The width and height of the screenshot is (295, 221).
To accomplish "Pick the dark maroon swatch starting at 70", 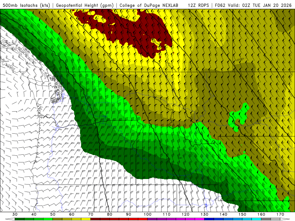I will pyautogui.click(x=96, y=219).
